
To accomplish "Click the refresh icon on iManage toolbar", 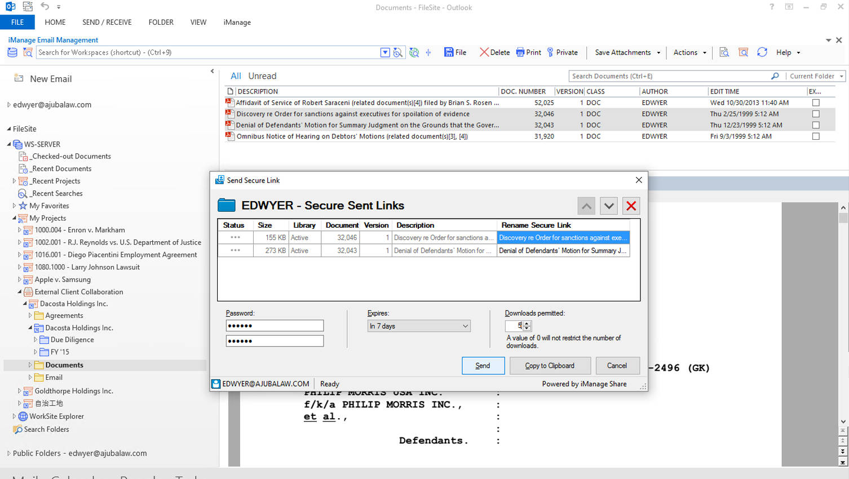I will [x=762, y=52].
